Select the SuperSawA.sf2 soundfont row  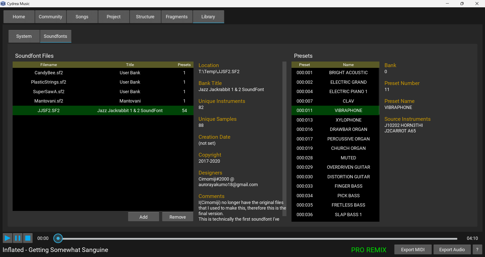tap(103, 92)
